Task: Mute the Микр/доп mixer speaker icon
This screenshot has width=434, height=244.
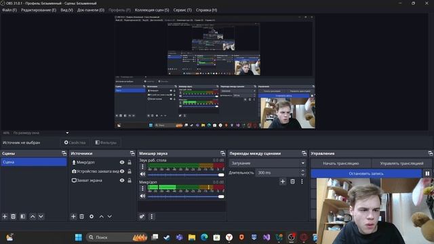Action: (142, 196)
